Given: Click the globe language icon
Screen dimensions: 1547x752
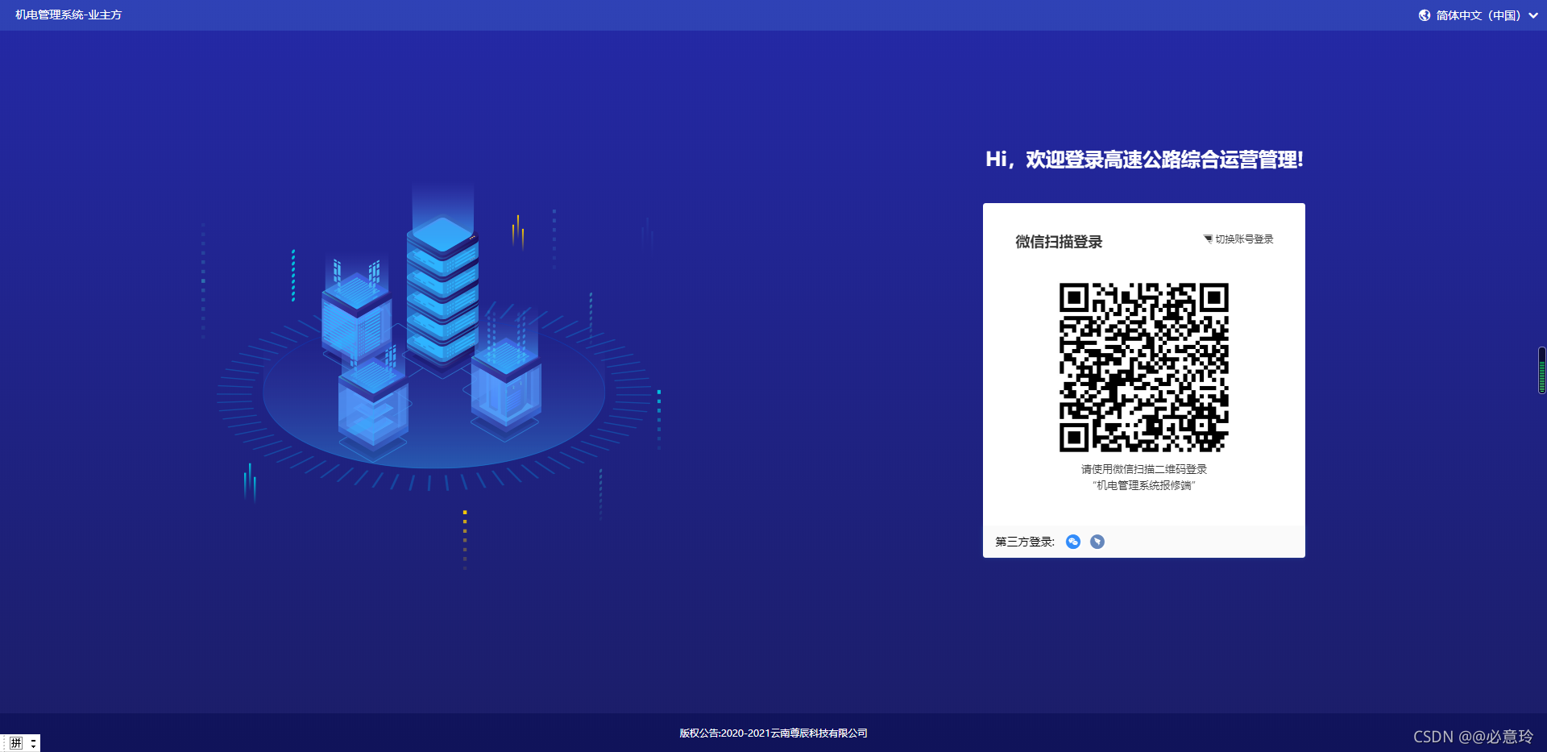Looking at the screenshot, I should (x=1425, y=15).
